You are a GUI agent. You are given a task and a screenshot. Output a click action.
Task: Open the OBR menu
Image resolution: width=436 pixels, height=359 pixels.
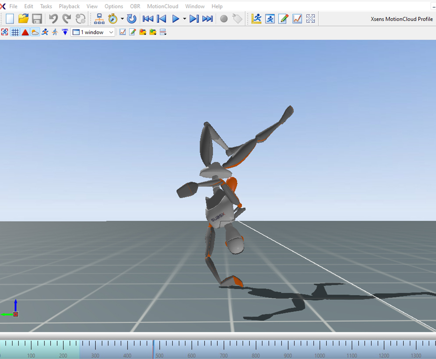135,6
